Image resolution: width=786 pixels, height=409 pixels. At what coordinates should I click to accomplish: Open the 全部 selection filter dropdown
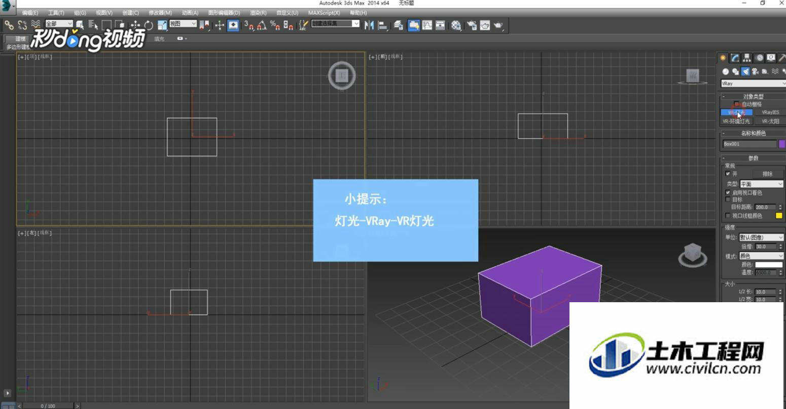[x=59, y=24]
